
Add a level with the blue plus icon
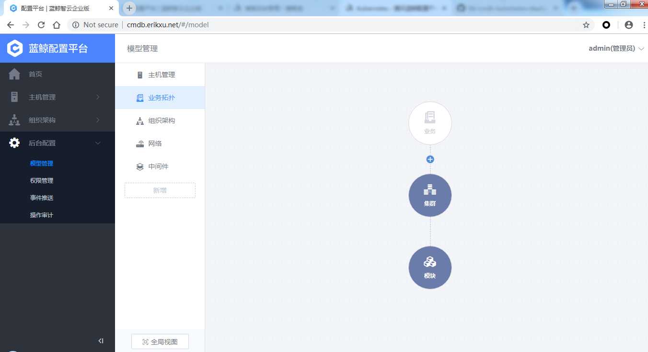click(x=430, y=159)
